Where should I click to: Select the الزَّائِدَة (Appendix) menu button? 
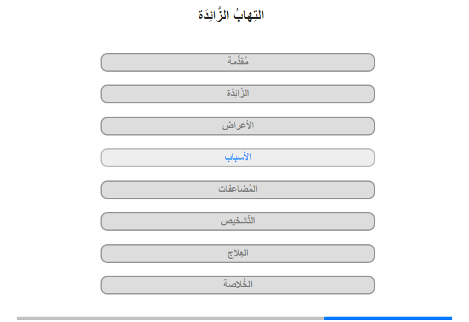[x=238, y=94]
